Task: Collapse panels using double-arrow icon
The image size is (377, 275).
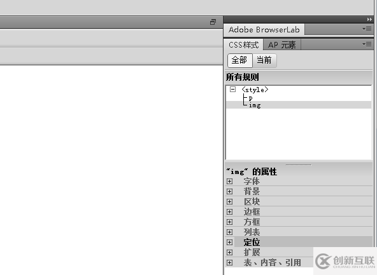Action: [369, 20]
